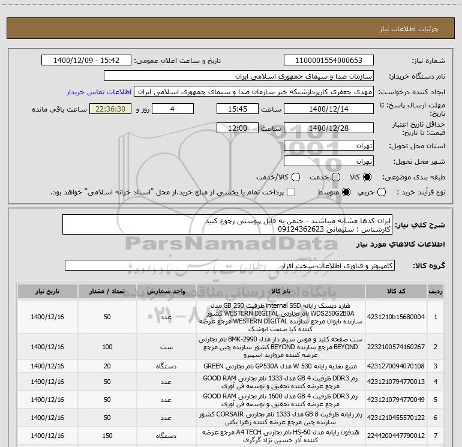Image resolution: width=462 pixels, height=447 pixels.
Task: Click the نام کالا column header
Action: tap(281, 291)
